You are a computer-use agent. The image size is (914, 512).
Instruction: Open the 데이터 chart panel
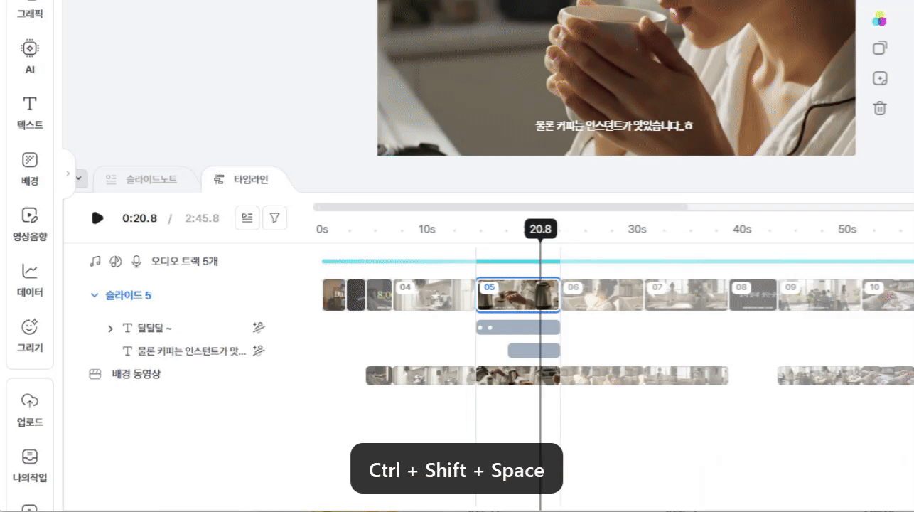[x=29, y=279]
